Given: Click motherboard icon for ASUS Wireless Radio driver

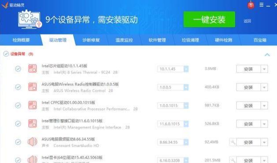Looking at the screenshot, I should click(x=33, y=87).
